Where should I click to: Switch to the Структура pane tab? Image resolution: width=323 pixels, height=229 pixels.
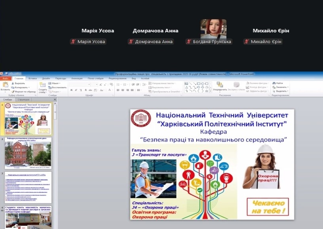(23, 99)
